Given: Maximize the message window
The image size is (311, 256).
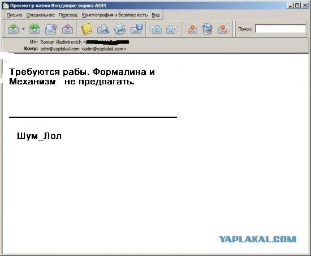Looking at the screenshot, I should 297,6.
